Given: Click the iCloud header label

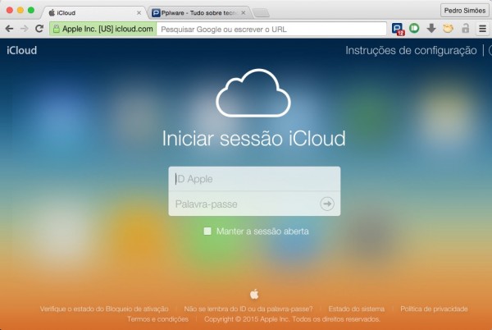Looking at the screenshot, I should 22,50.
